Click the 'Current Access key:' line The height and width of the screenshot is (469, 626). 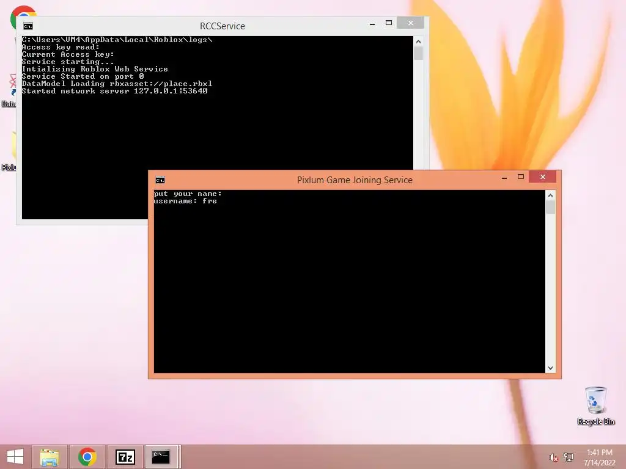(68, 54)
